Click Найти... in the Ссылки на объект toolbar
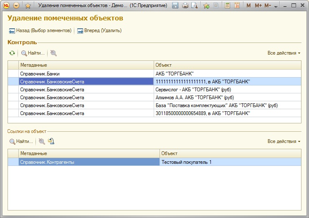The image size is (309, 218). tap(21, 141)
